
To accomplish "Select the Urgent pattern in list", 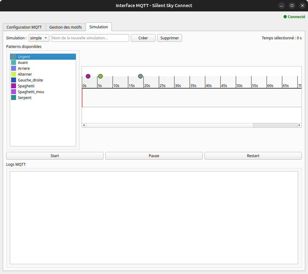I will [24, 57].
